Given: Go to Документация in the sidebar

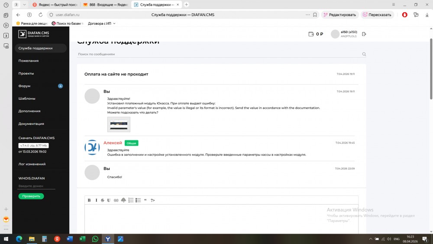Looking at the screenshot, I should tap(31, 124).
